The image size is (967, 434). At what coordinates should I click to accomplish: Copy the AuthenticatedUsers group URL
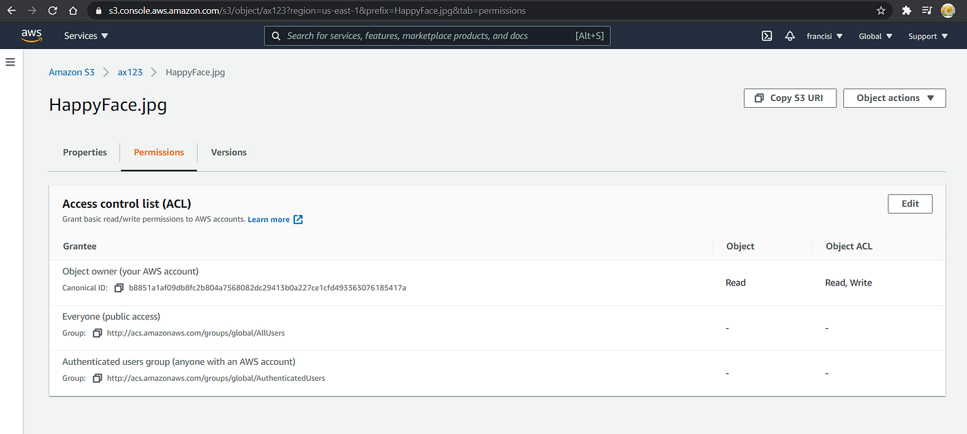tap(97, 377)
